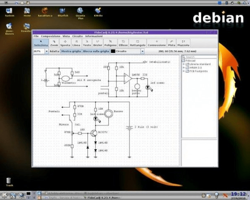Click the 'beeper piezo' label
The height and width of the screenshot is (200, 250).
pyautogui.click(x=136, y=92)
